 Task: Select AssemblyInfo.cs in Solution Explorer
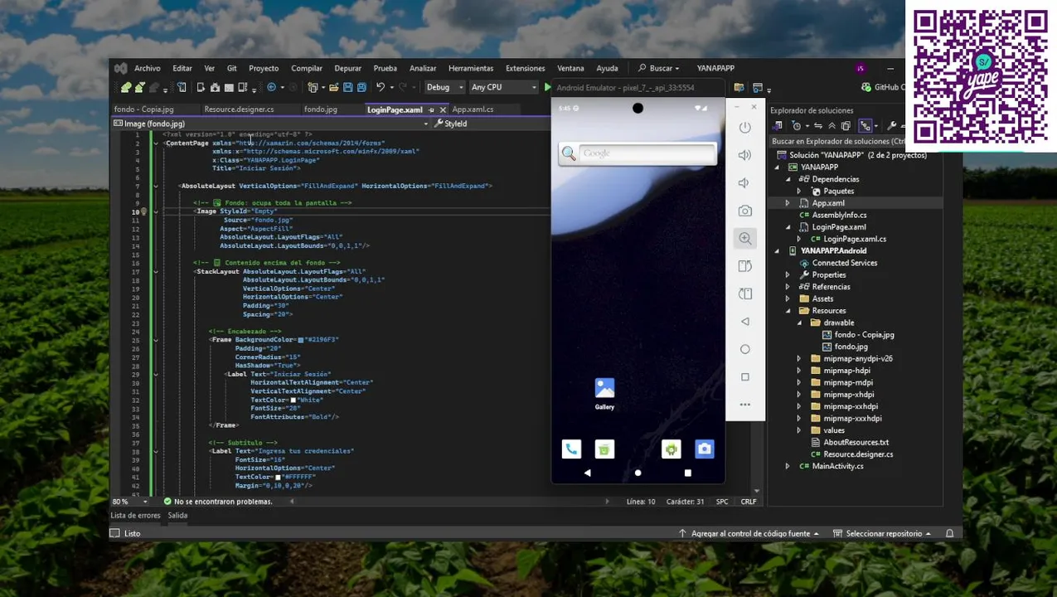coord(839,215)
